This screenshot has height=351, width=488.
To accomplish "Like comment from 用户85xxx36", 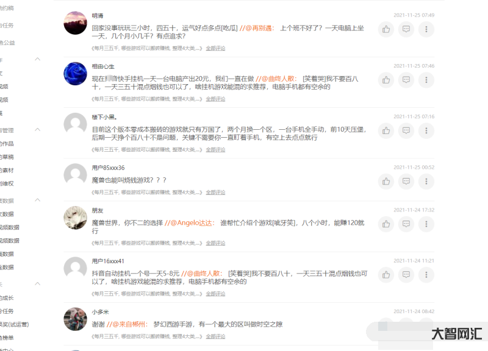I will point(386,181).
